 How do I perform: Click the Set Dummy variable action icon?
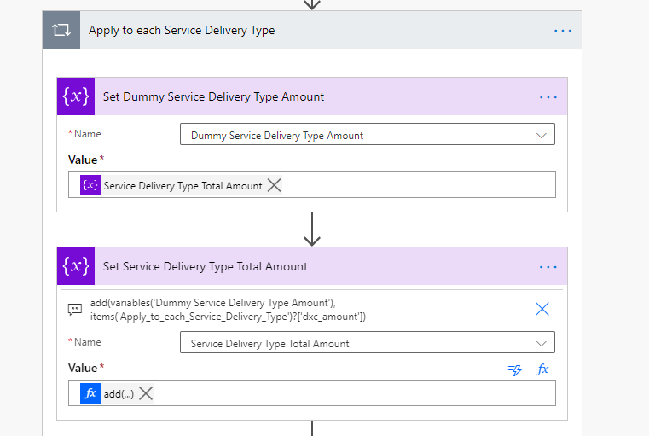click(76, 96)
